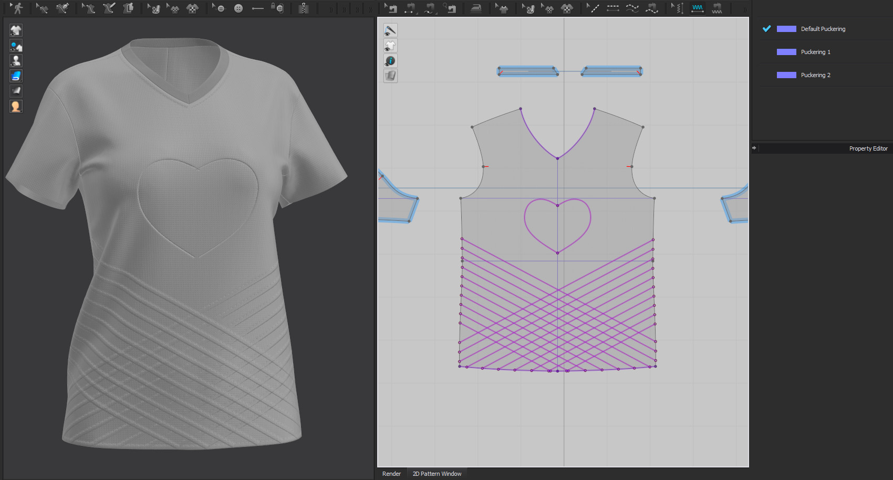Expand the last 3D toolbar overflow chevron
The height and width of the screenshot is (480, 893).
tap(370, 9)
